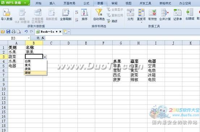Screen dimensions: 200x132
Task: Close the Book1 document tab
Action: point(60,32)
